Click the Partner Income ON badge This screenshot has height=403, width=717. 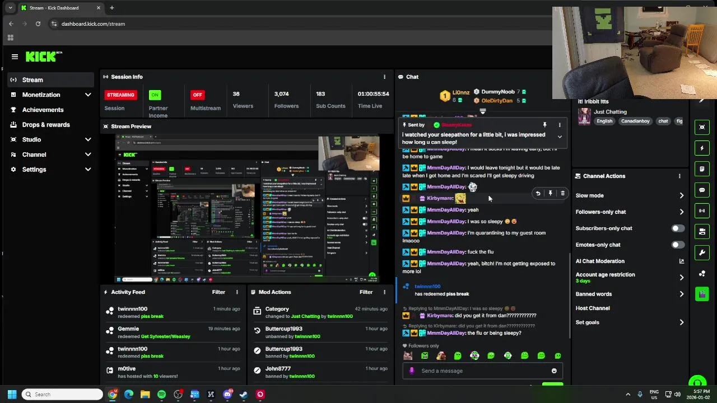(x=155, y=95)
